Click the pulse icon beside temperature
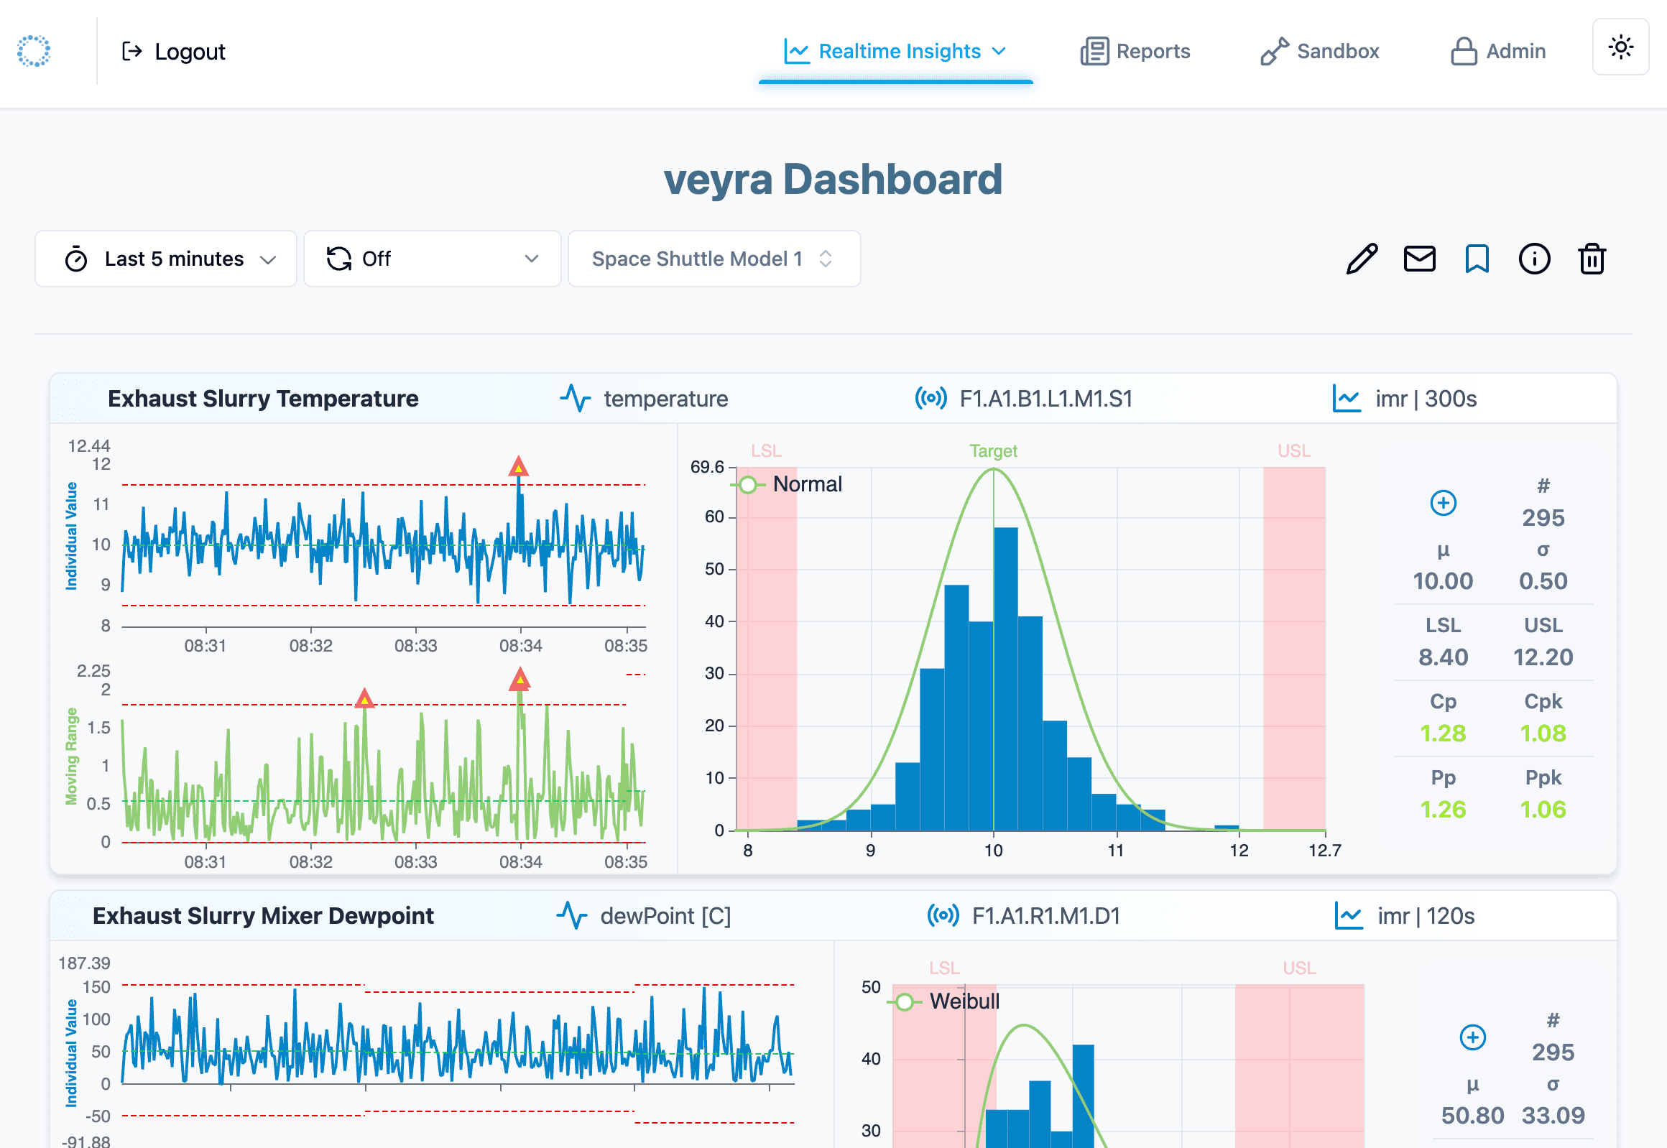This screenshot has width=1667, height=1148. click(576, 398)
